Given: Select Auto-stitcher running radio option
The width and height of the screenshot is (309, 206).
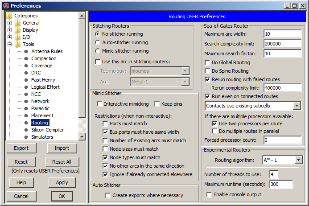Looking at the screenshot, I should tap(98, 42).
